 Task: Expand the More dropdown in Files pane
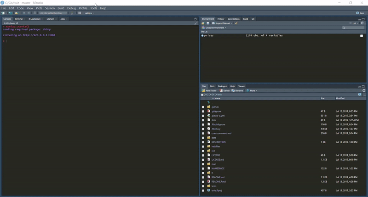(x=251, y=90)
